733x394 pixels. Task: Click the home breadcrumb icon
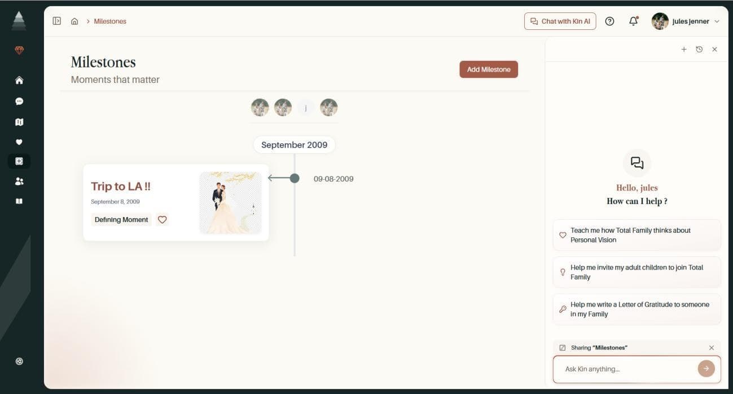pyautogui.click(x=74, y=21)
